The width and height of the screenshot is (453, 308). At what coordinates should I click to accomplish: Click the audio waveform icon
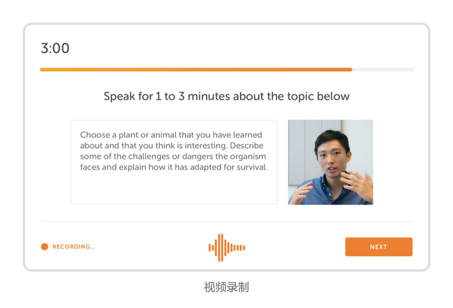tap(226, 247)
